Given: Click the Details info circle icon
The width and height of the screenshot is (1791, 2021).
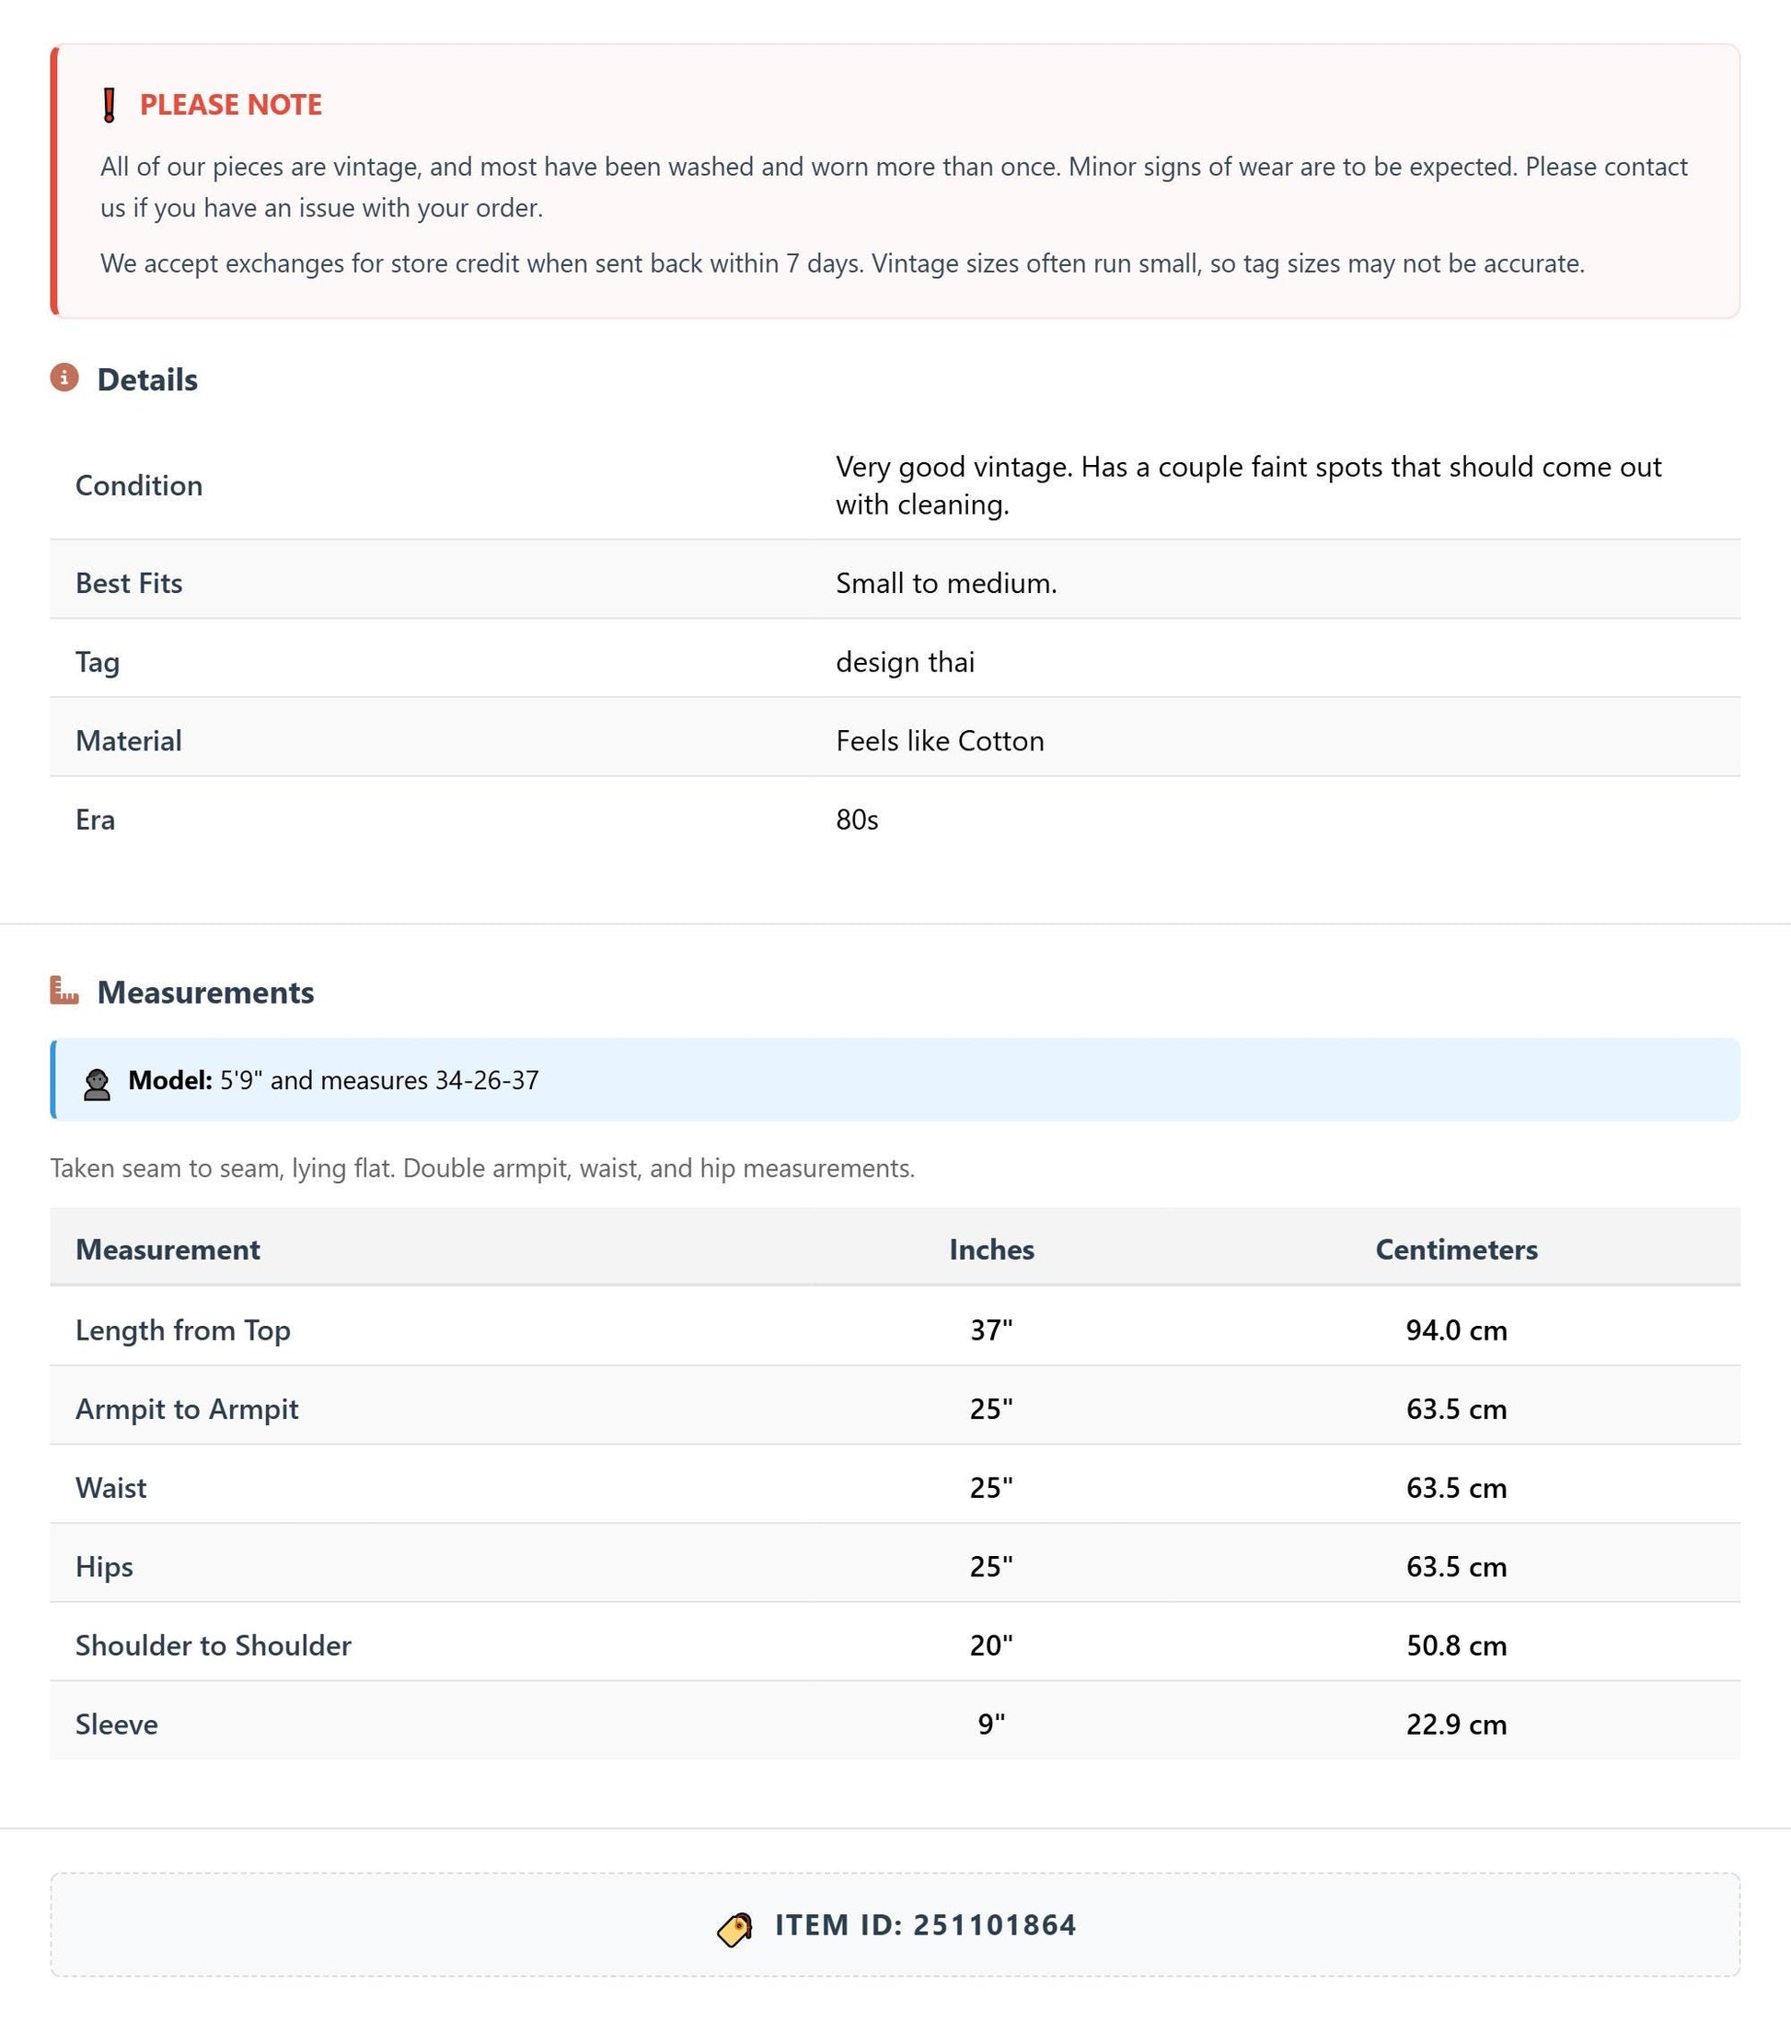Looking at the screenshot, I should pos(64,377).
